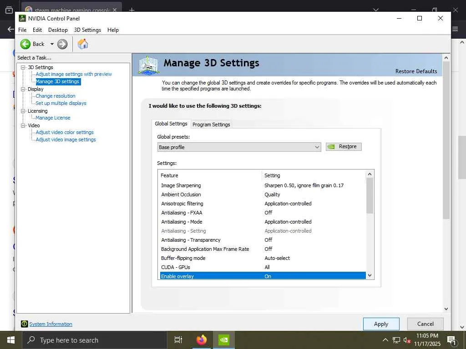Collapse the Display tree node
This screenshot has height=349, width=466.
[x=23, y=89]
